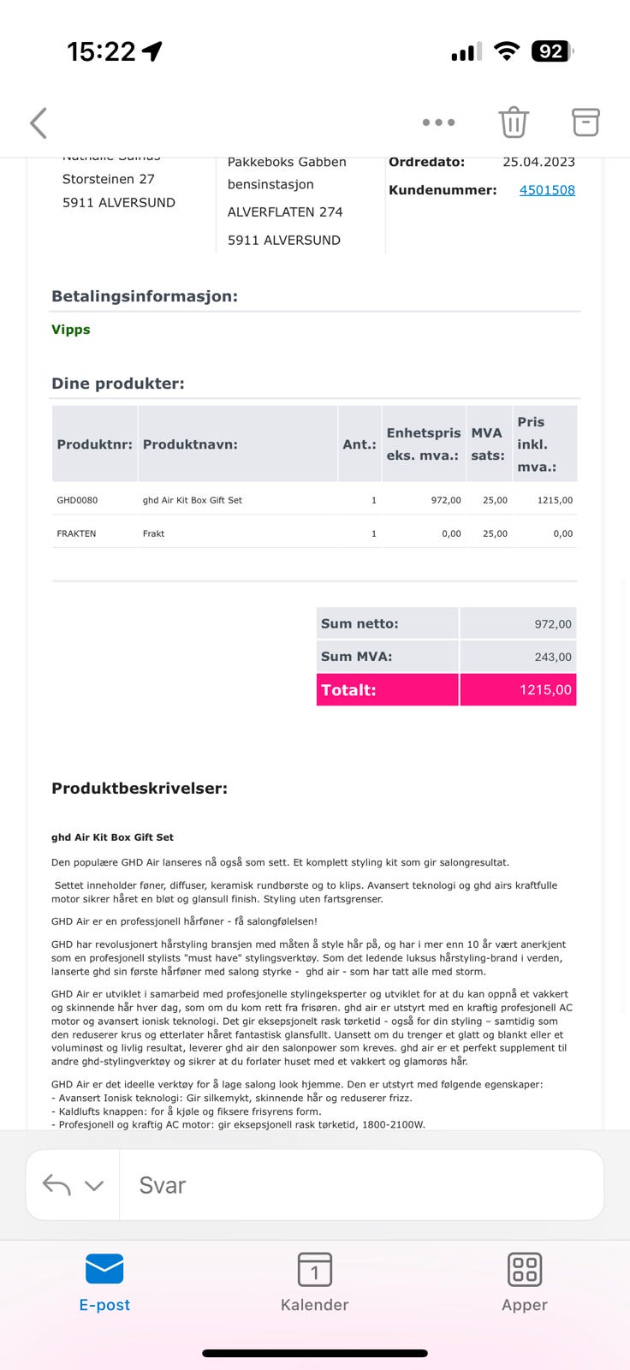Select the E-post mail icon

104,1270
